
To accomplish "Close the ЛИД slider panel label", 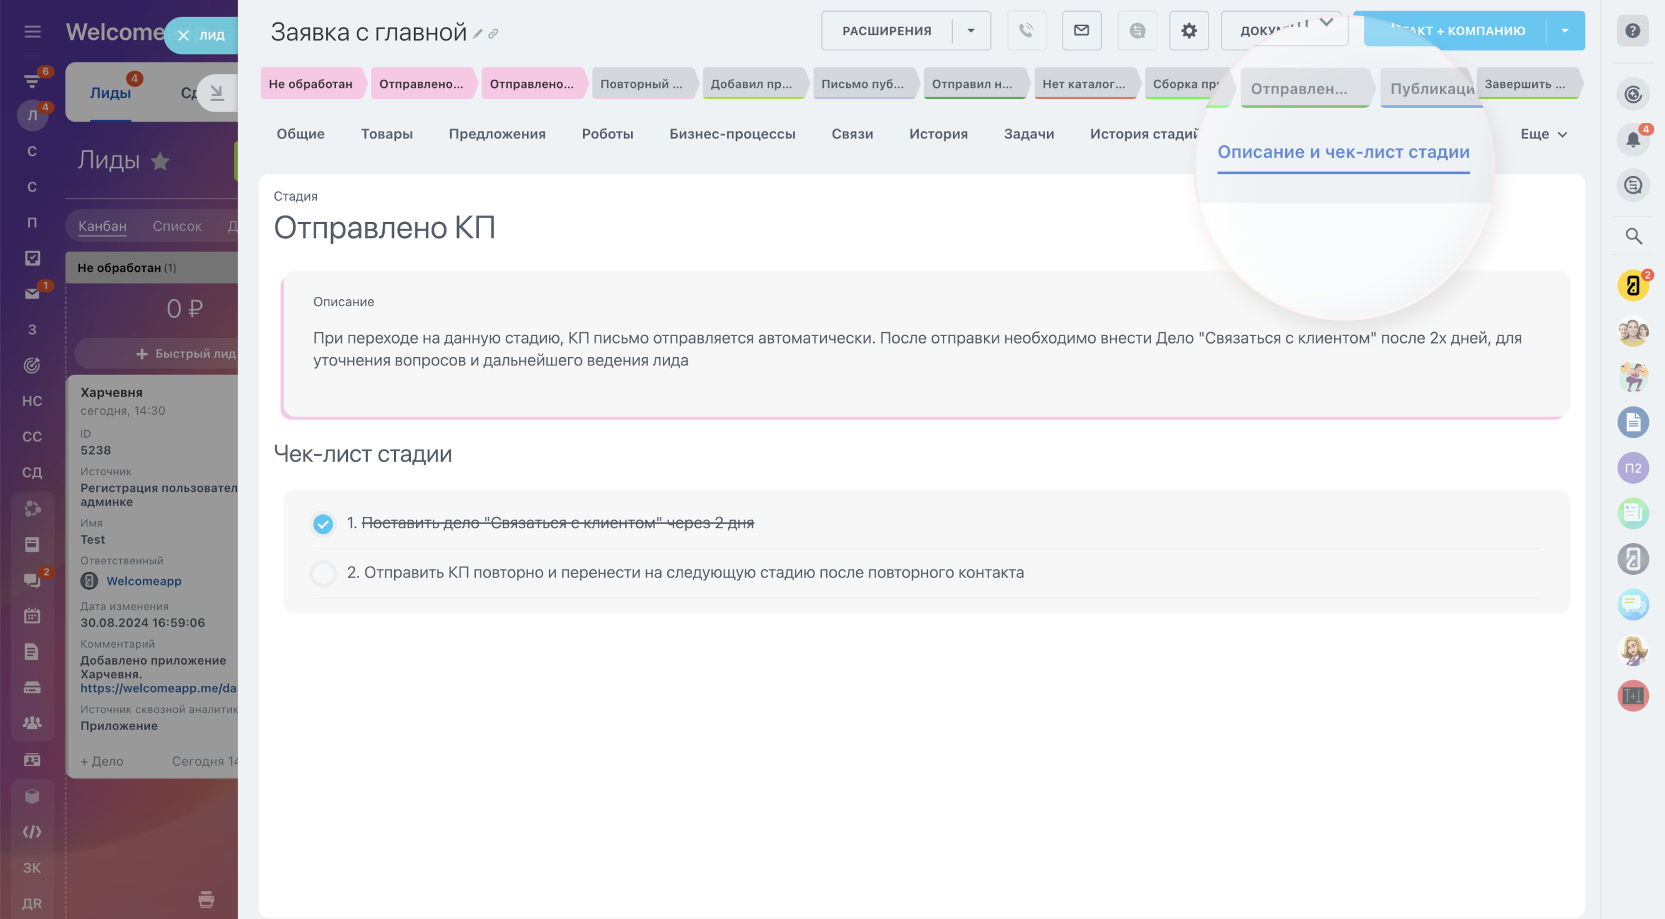I will tap(183, 36).
